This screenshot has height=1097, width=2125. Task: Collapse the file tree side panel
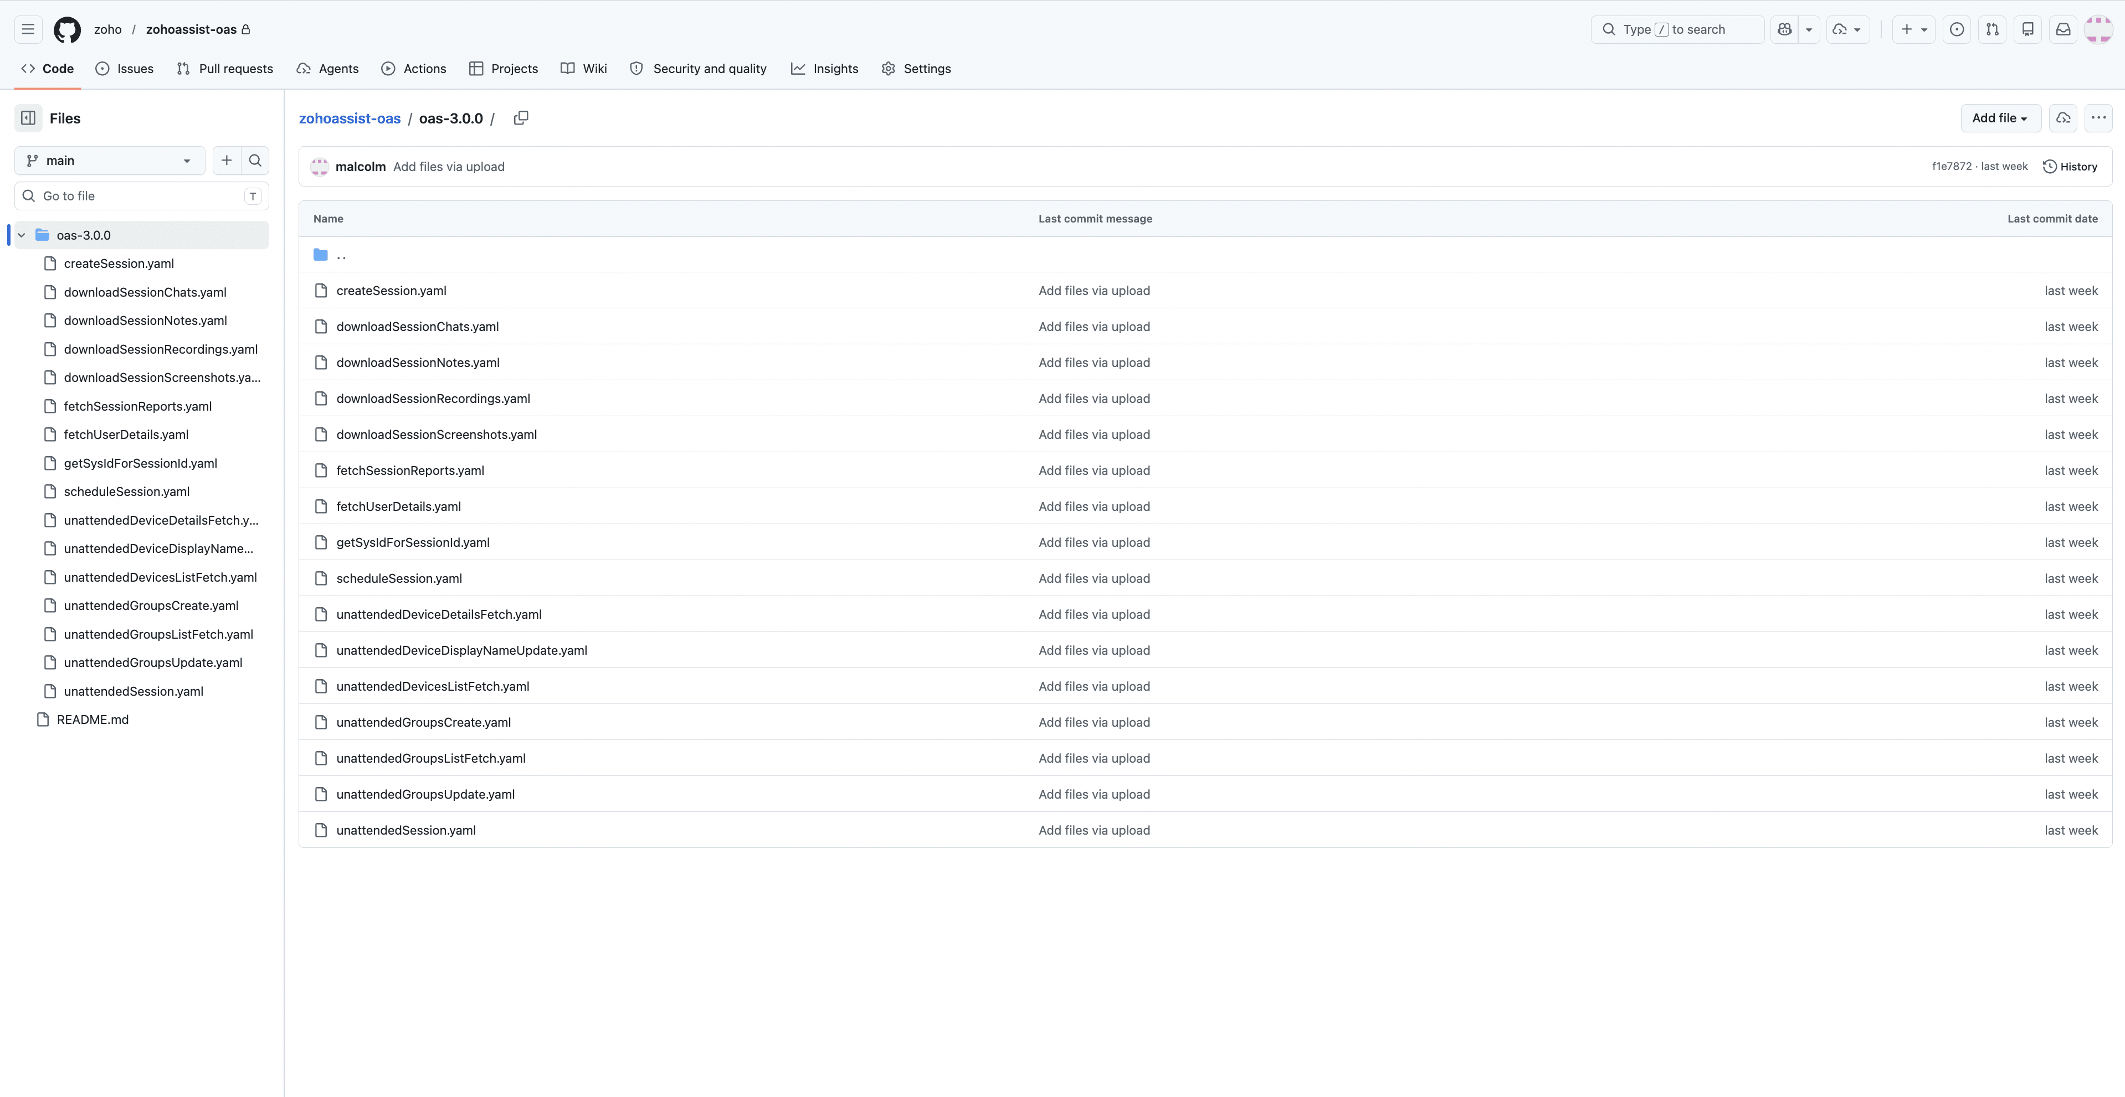click(x=28, y=118)
